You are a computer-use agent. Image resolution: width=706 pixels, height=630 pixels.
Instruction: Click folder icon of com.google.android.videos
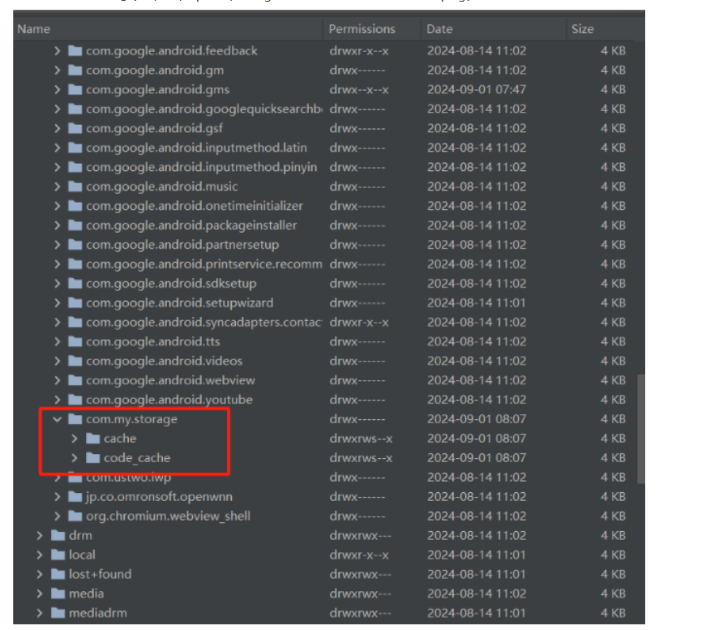(75, 361)
